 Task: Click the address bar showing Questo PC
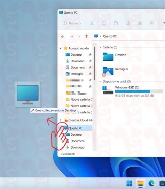[128, 36]
